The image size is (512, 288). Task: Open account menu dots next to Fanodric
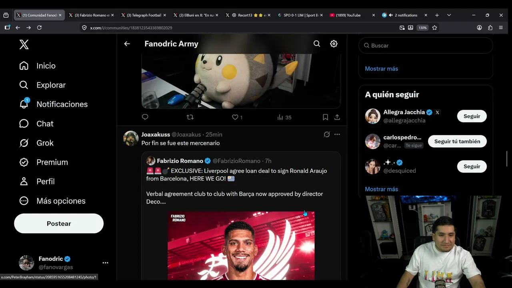(x=105, y=263)
